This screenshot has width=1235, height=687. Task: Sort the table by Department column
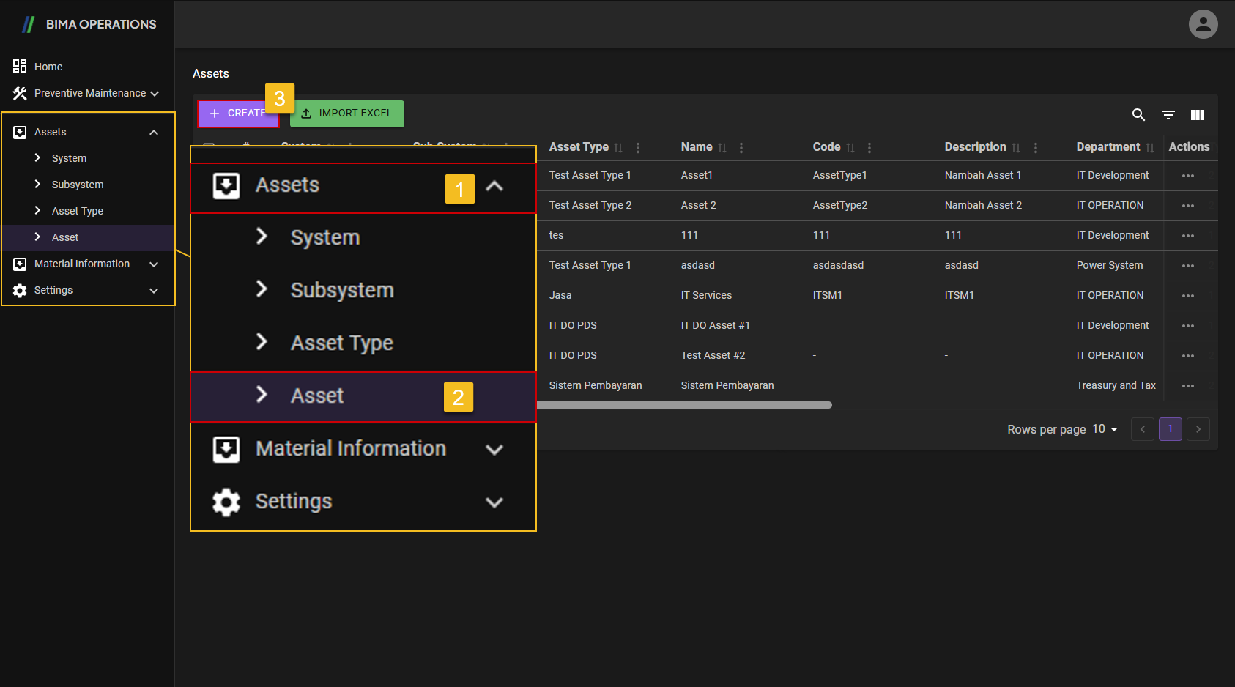click(x=1150, y=148)
